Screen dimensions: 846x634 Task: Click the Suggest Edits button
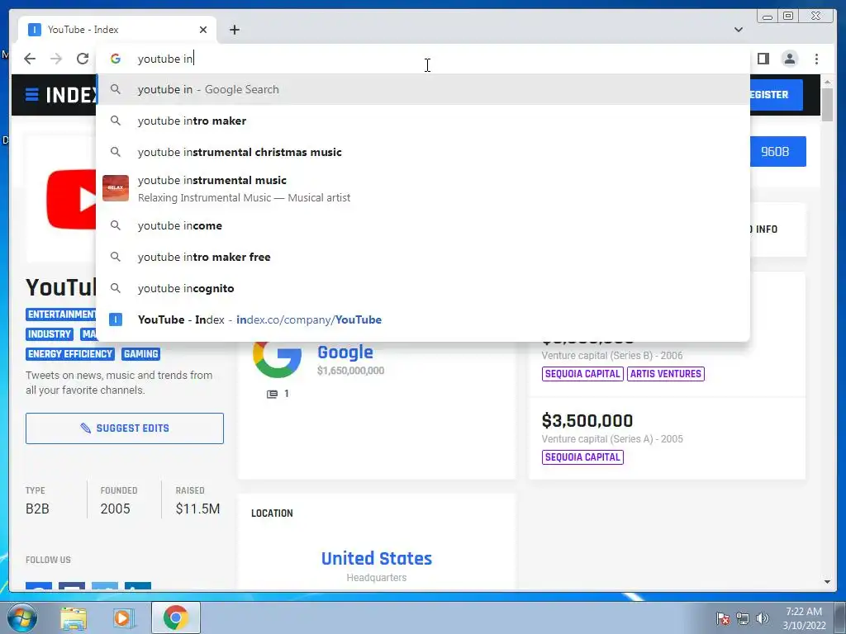125,428
